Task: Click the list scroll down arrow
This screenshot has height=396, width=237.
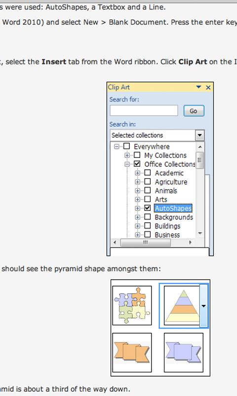Action: (x=200, y=233)
